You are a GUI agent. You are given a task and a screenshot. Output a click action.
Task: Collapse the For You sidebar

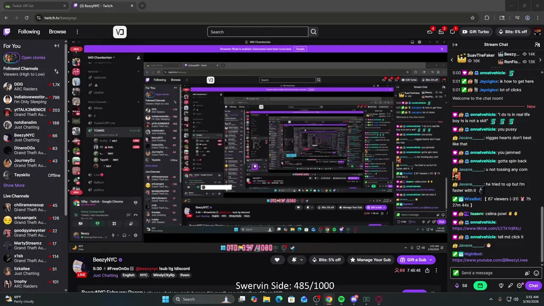pyautogui.click(x=57, y=46)
